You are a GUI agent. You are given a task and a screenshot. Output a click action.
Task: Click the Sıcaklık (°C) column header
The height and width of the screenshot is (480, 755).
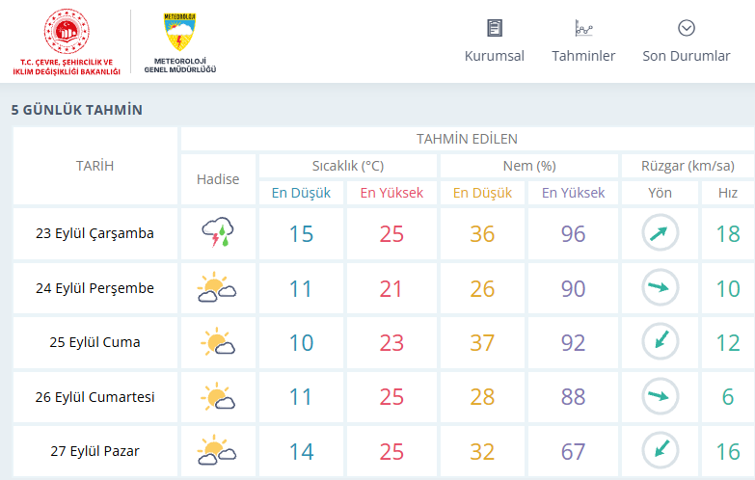pyautogui.click(x=348, y=166)
